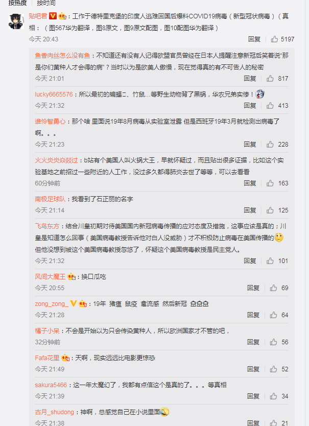The image size is (309, 426).
Task: Like Fafa花里's comment with 52 likes
Action: [273, 369]
